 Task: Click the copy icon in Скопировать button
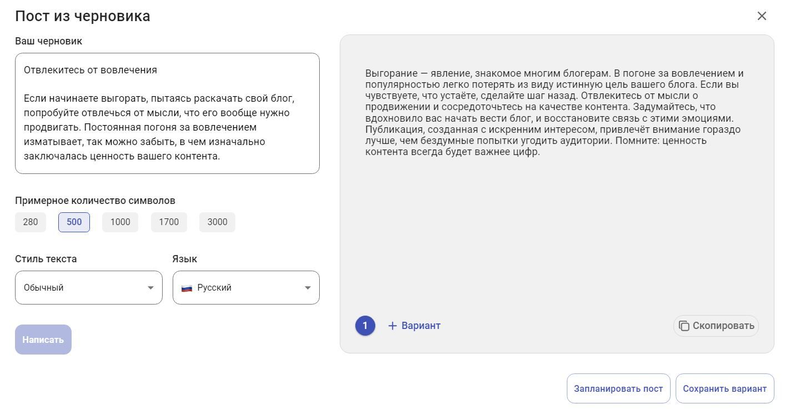[x=684, y=326]
